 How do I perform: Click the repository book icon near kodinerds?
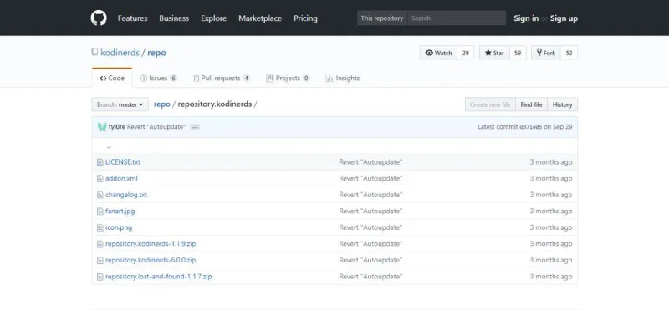(x=94, y=53)
